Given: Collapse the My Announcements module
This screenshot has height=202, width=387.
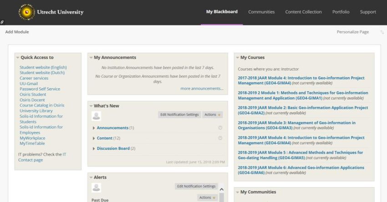Looking at the screenshot, I should pyautogui.click(x=91, y=58).
